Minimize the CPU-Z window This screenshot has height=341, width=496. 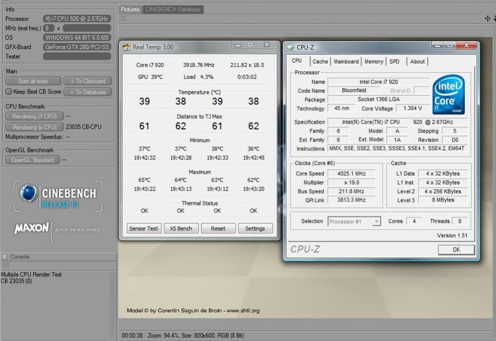pyautogui.click(x=437, y=45)
